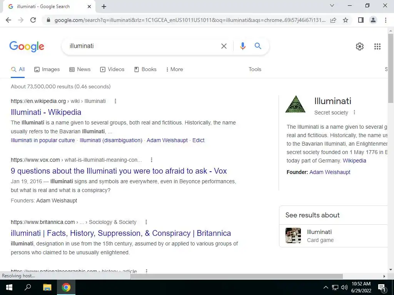Open Google settings gear icon
This screenshot has height=295, width=394.
click(360, 46)
